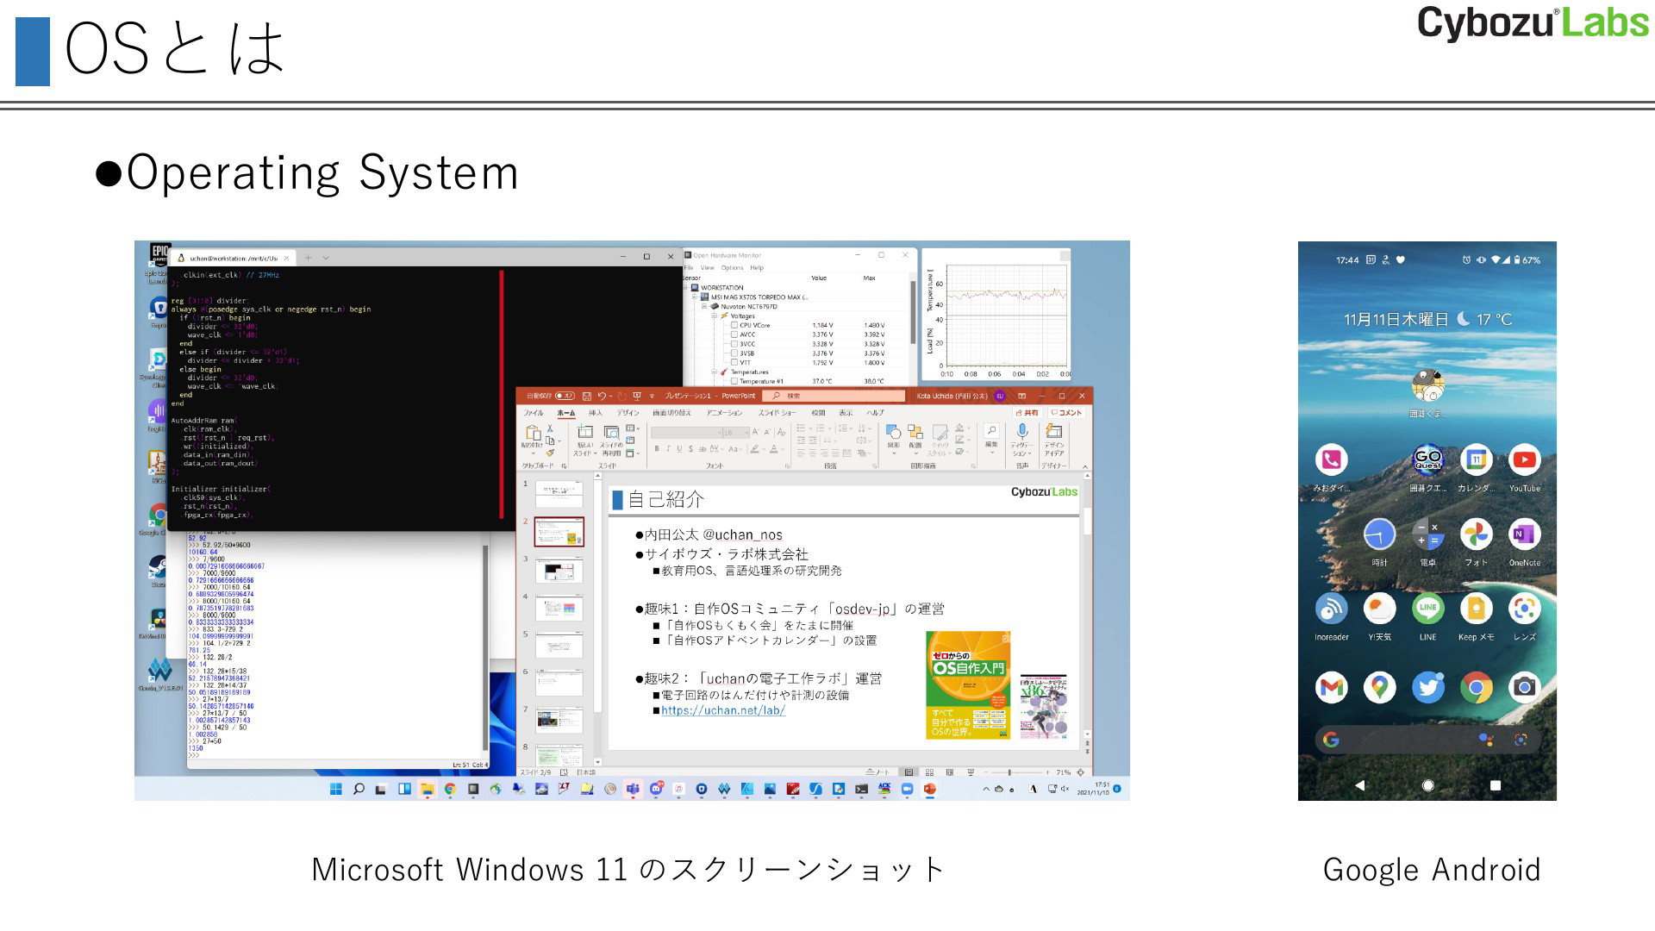Screen dimensions: 1655x931
Task: Check the 3VSB sensor checkbox
Action: pyautogui.click(x=734, y=353)
